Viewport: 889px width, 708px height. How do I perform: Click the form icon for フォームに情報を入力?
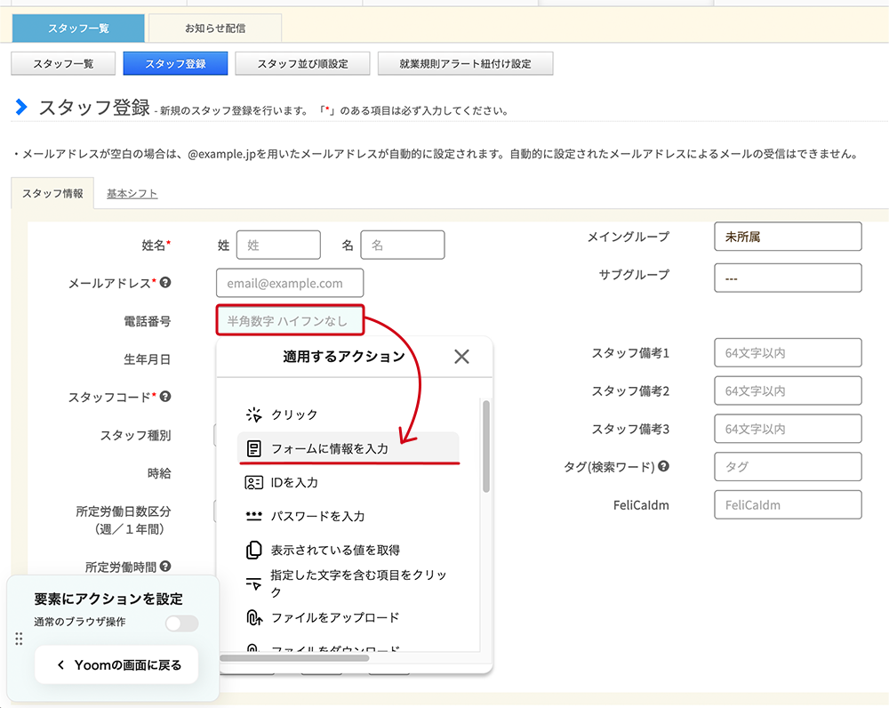coord(254,448)
